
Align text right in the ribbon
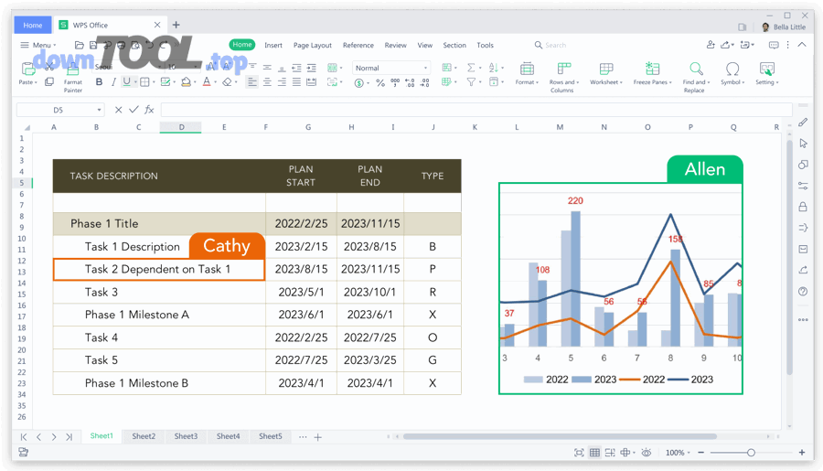tap(282, 82)
